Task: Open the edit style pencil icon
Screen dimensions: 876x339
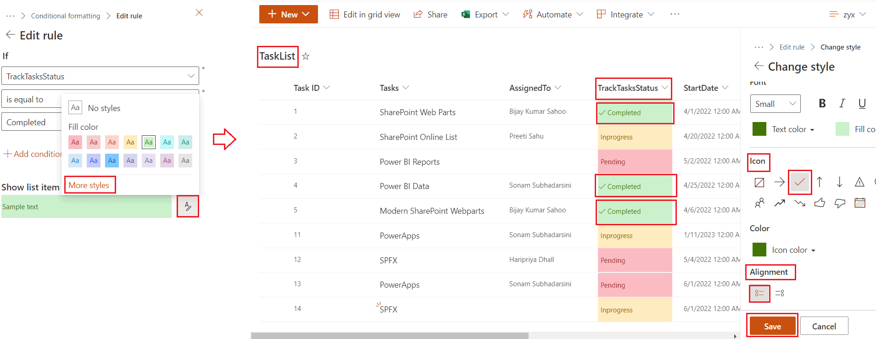Action: (x=188, y=206)
